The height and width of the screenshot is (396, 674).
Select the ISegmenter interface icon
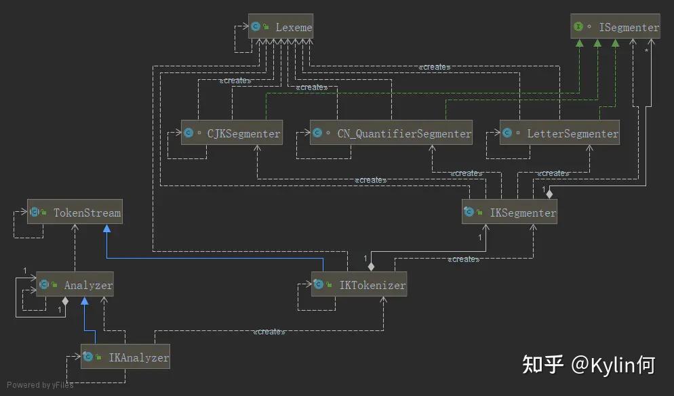click(x=580, y=26)
